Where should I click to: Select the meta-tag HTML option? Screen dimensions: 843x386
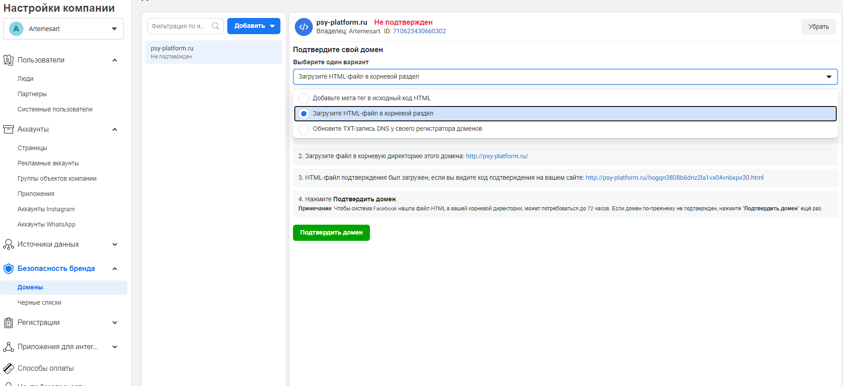pyautogui.click(x=304, y=98)
